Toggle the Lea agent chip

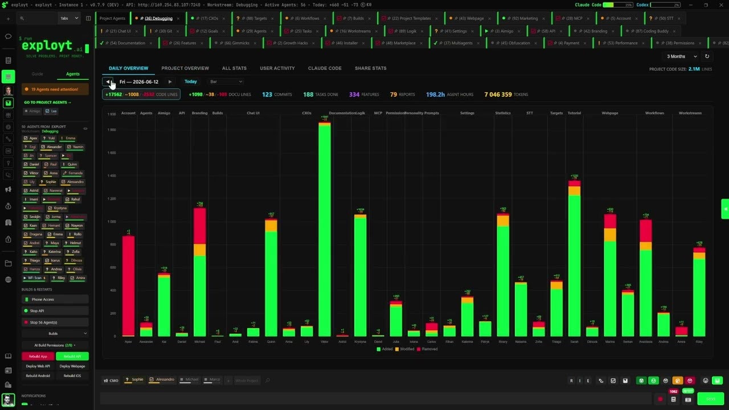coord(51,111)
